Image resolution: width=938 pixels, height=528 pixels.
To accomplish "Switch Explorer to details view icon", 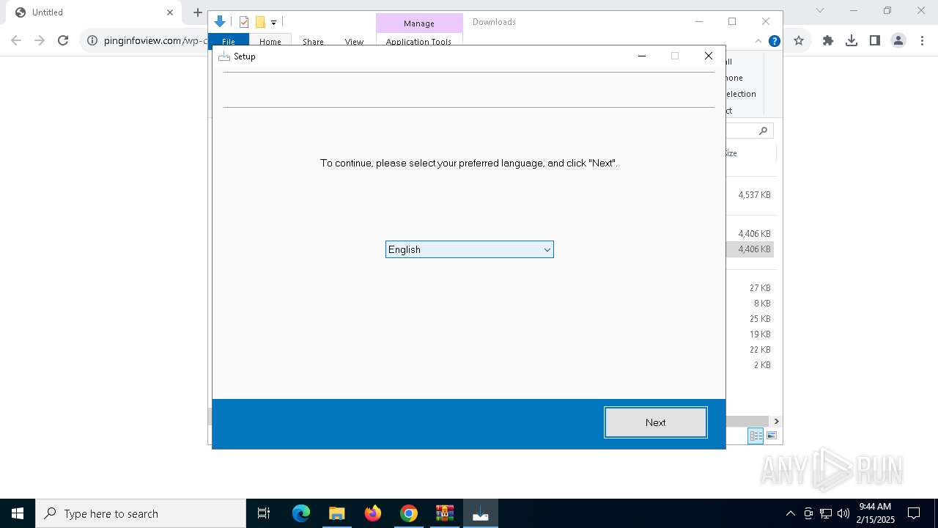I will (x=756, y=436).
